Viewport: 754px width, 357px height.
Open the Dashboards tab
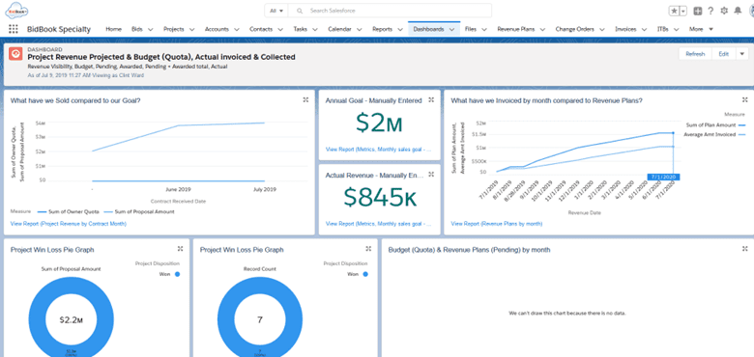click(x=428, y=29)
